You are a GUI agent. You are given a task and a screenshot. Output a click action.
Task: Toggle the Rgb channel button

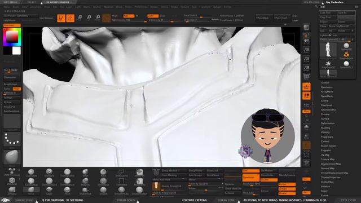[129, 16]
